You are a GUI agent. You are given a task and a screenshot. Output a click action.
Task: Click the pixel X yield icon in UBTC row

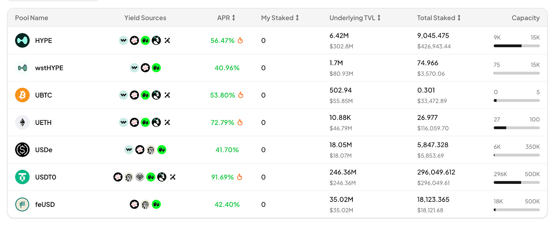[167, 95]
